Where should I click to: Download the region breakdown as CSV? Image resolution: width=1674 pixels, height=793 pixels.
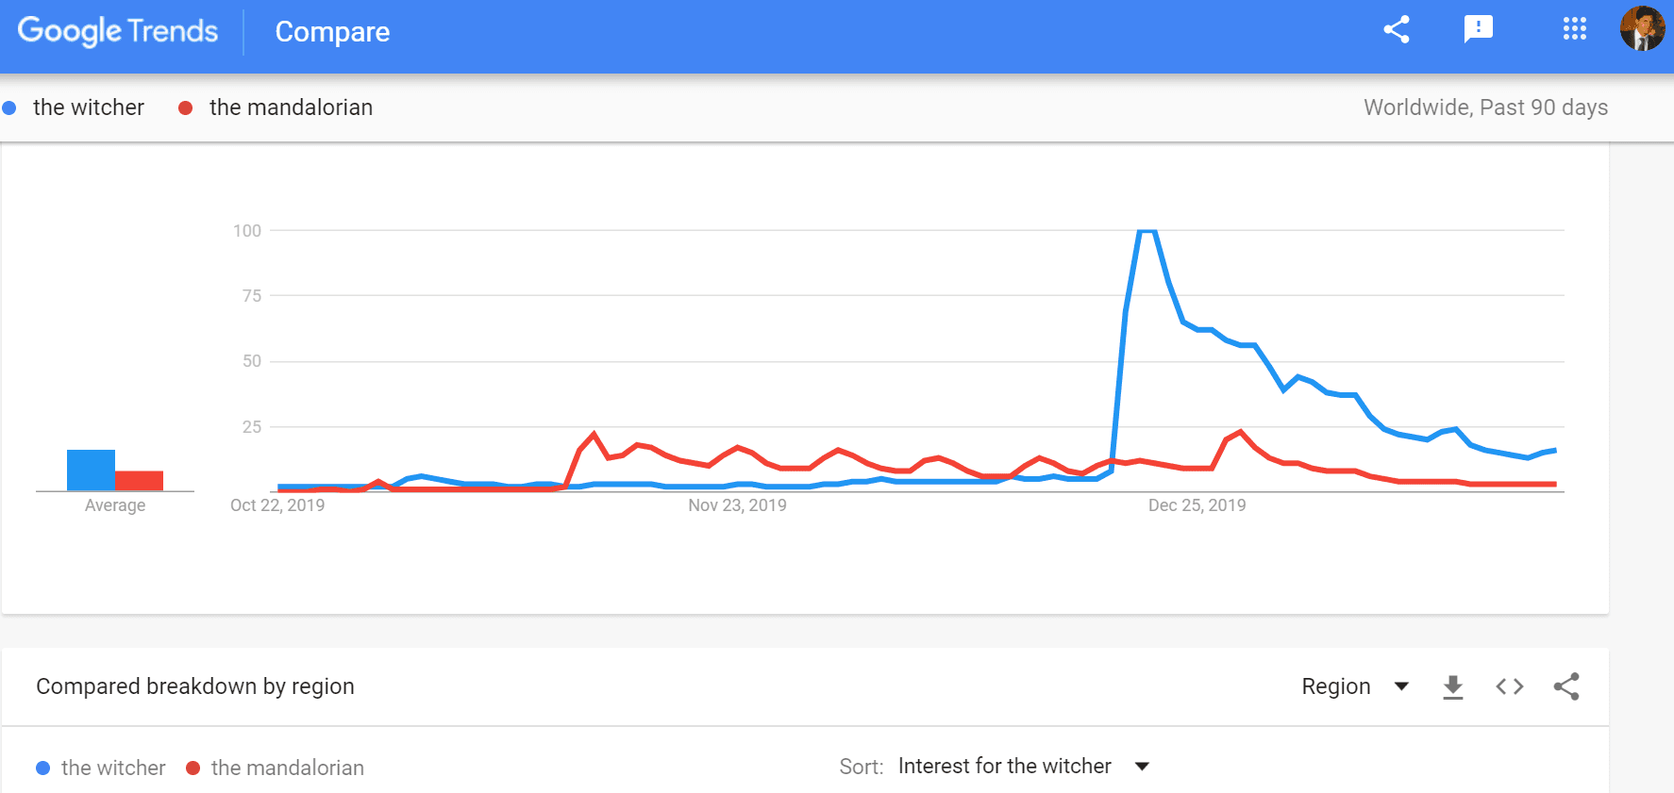click(1453, 687)
